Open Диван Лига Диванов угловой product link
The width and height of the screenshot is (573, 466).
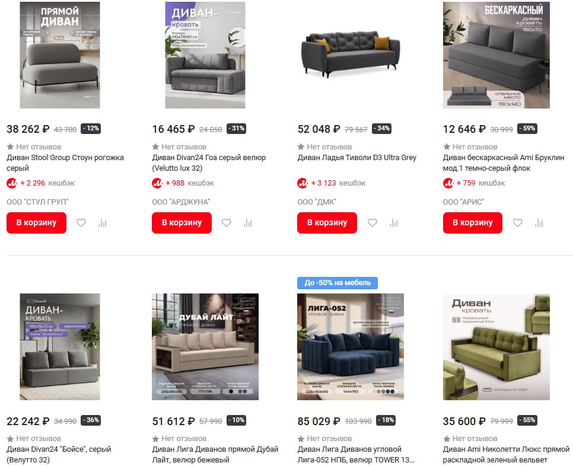click(355, 454)
